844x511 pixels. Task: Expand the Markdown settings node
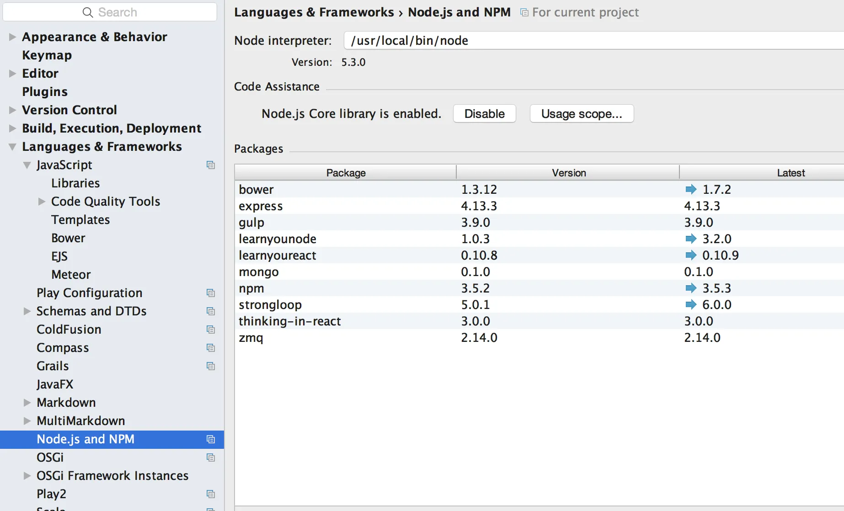click(x=27, y=403)
